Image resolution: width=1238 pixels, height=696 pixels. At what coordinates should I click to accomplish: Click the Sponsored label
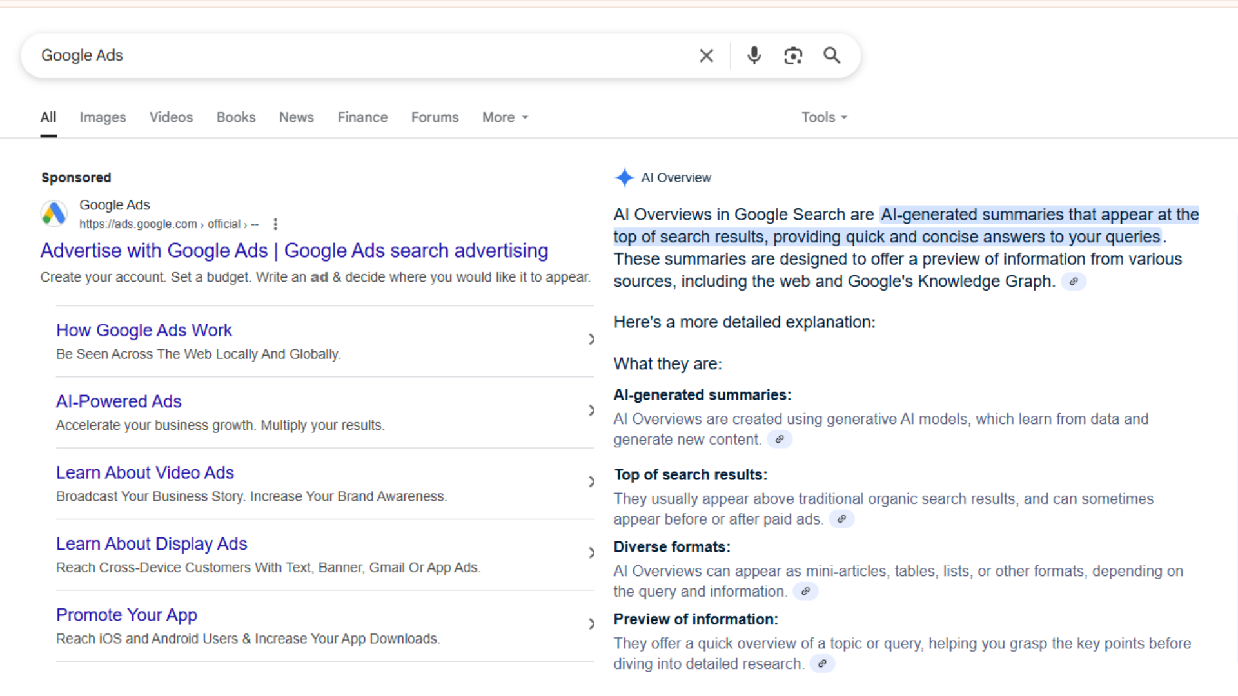(76, 178)
